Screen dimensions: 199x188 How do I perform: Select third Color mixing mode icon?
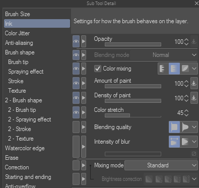185,69
